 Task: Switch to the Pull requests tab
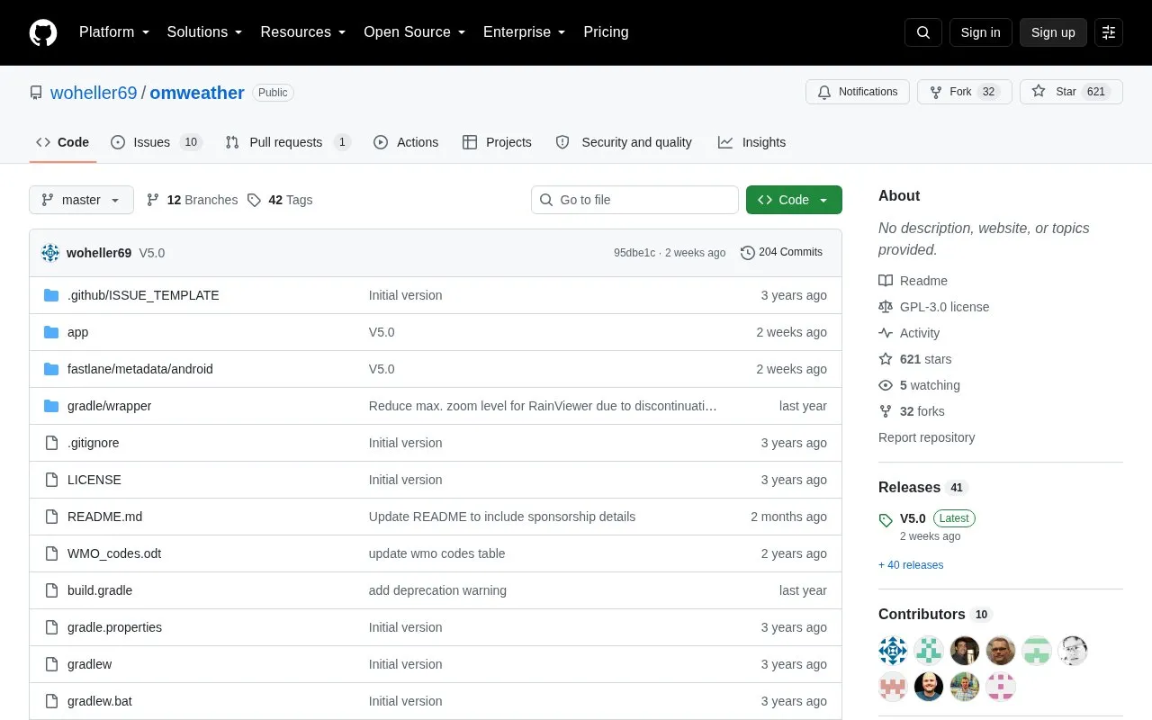[288, 142]
